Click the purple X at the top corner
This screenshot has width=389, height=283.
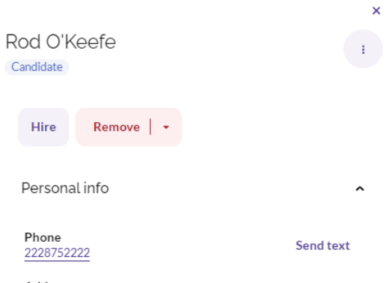376,10
